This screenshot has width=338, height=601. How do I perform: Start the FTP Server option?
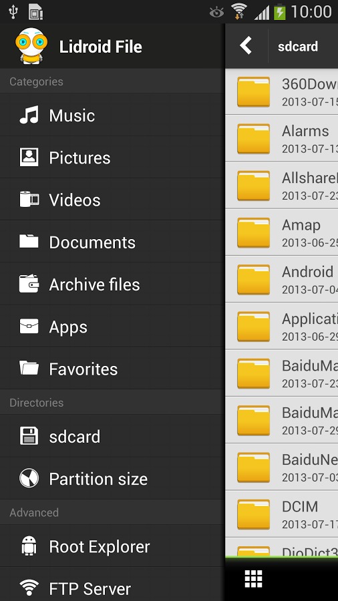click(x=112, y=586)
